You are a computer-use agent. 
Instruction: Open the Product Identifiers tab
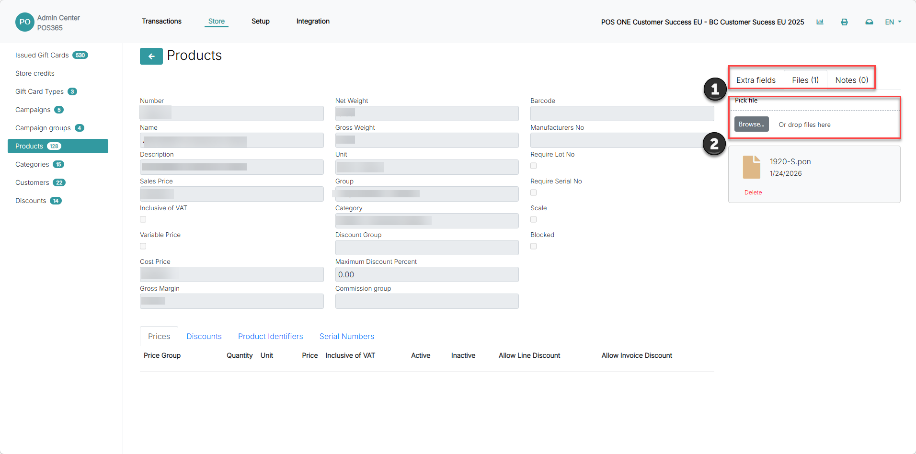[x=271, y=336]
